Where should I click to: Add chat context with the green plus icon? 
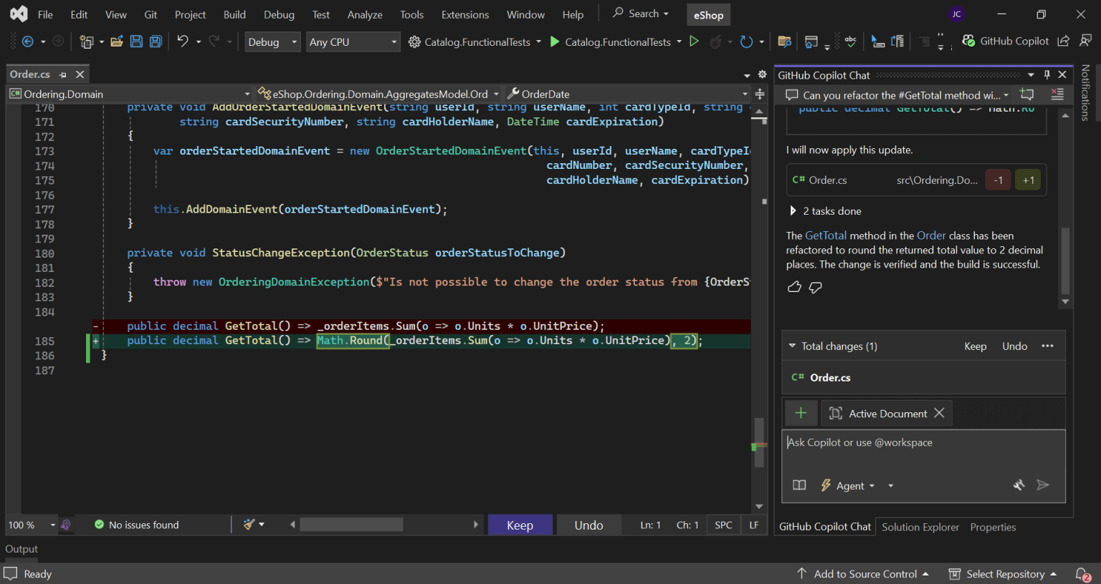(801, 413)
